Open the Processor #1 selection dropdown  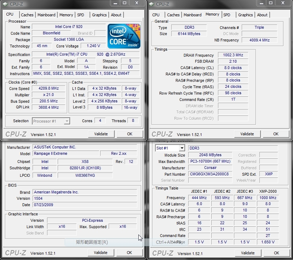(51, 121)
